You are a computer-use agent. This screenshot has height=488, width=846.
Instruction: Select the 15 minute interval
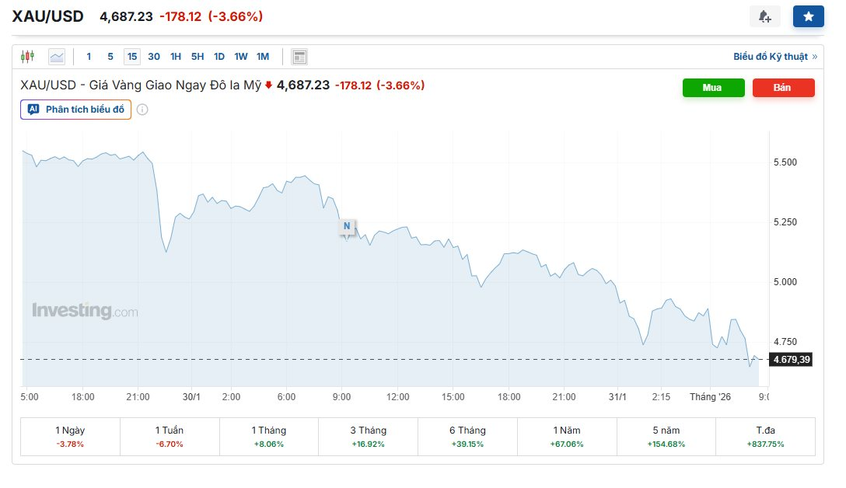[132, 57]
